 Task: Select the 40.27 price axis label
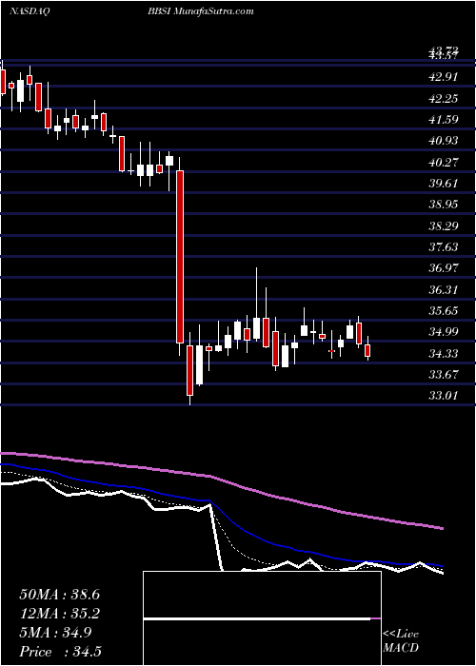click(443, 162)
